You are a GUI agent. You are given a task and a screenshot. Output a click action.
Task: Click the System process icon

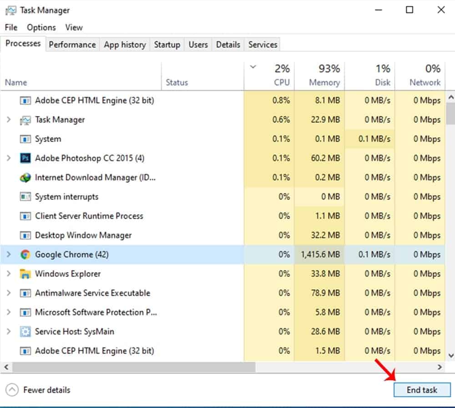click(25, 139)
